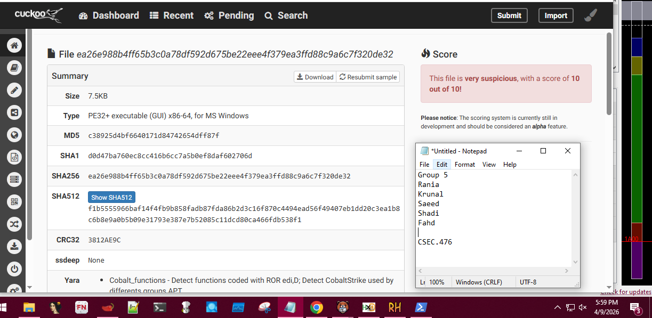Click the network tray icon
The height and width of the screenshot is (318, 652).
pyautogui.click(x=570, y=307)
